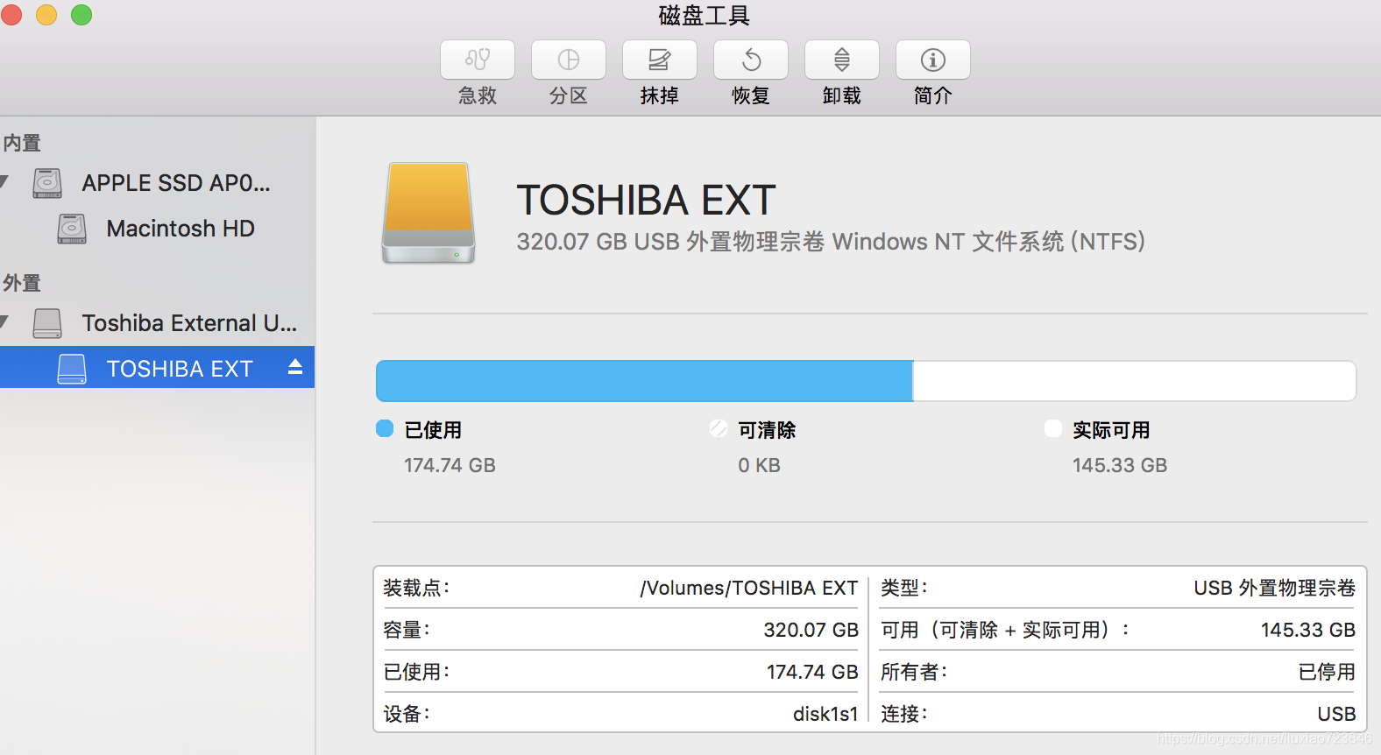Click the APPLE SSD drive icon in sidebar
1381x755 pixels.
(x=47, y=183)
